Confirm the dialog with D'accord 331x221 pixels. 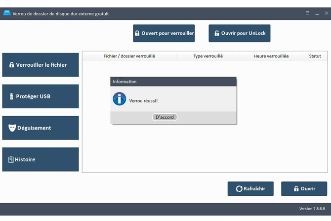pyautogui.click(x=165, y=117)
